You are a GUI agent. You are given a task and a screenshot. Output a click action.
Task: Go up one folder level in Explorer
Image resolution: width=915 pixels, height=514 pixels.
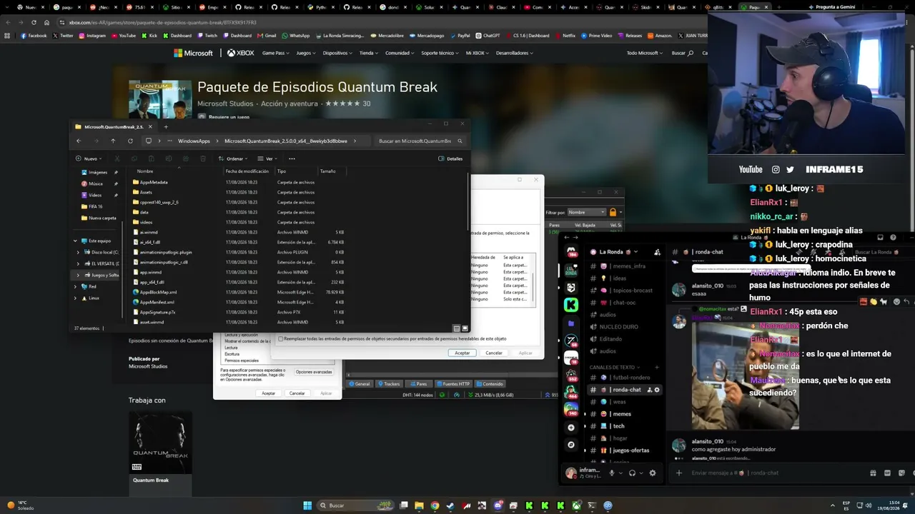coord(113,141)
